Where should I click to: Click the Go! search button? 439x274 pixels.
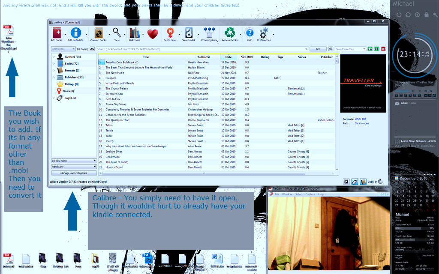[x=318, y=49]
